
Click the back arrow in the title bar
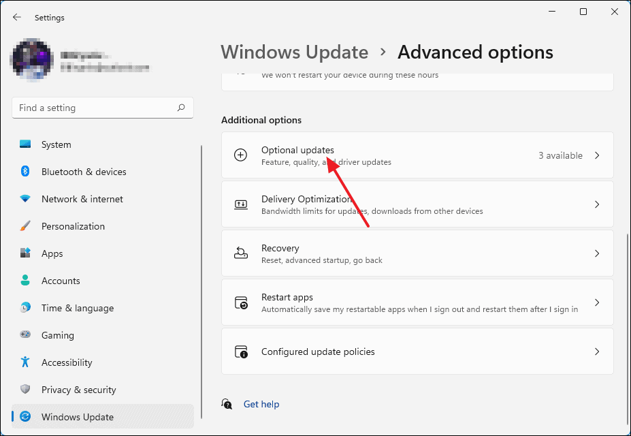(x=16, y=17)
